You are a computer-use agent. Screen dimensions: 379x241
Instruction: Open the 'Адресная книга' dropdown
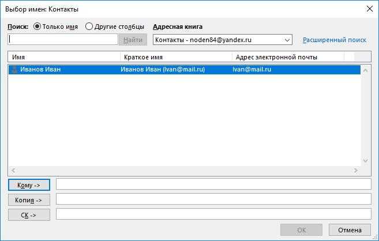click(x=222, y=40)
